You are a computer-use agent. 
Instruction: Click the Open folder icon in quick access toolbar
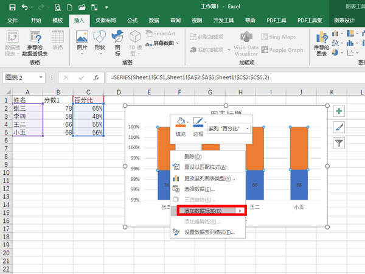[82, 7]
